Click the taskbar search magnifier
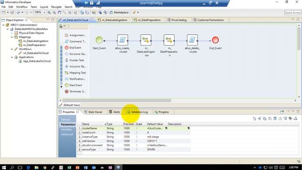The image size is (302, 170). coord(12,168)
